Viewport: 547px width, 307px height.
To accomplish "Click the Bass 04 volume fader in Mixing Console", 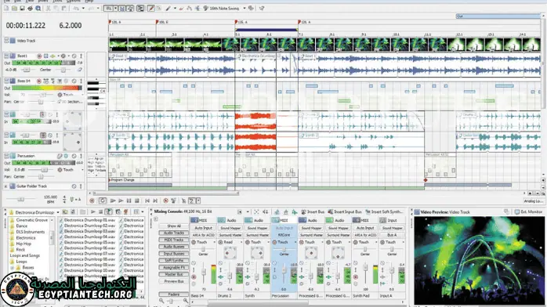I will coord(204,272).
